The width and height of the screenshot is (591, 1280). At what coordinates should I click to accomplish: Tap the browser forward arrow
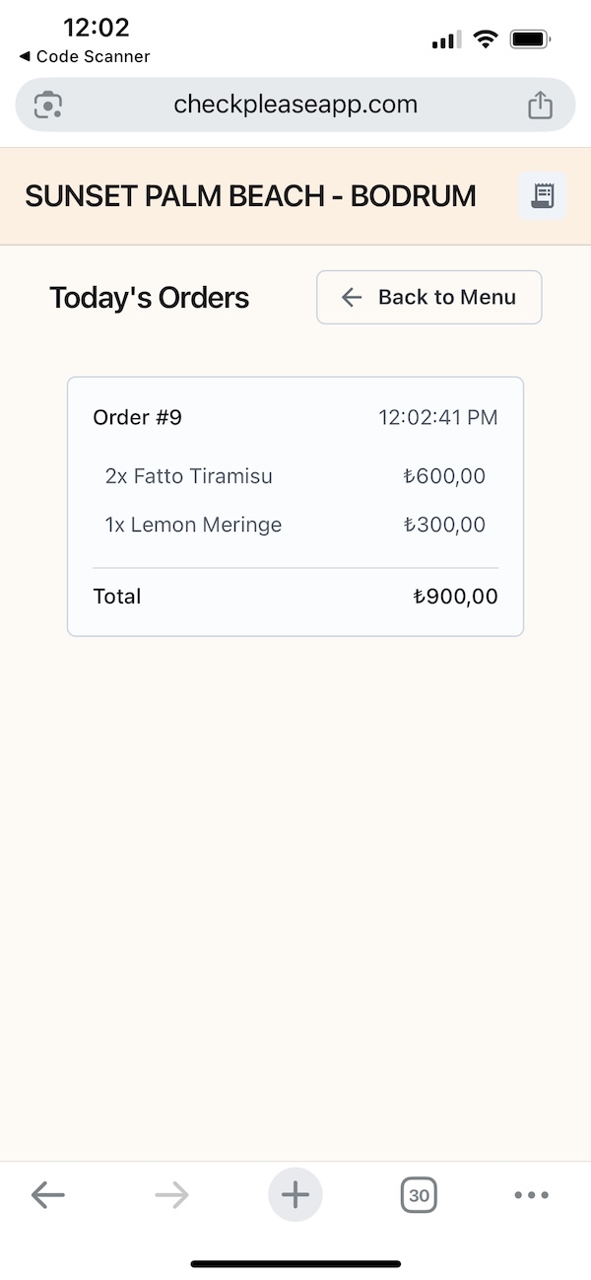(x=171, y=1195)
